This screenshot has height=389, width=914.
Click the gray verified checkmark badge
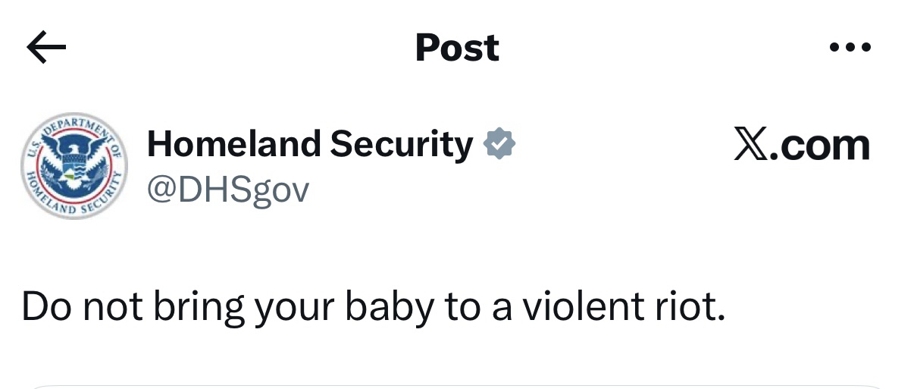[499, 144]
